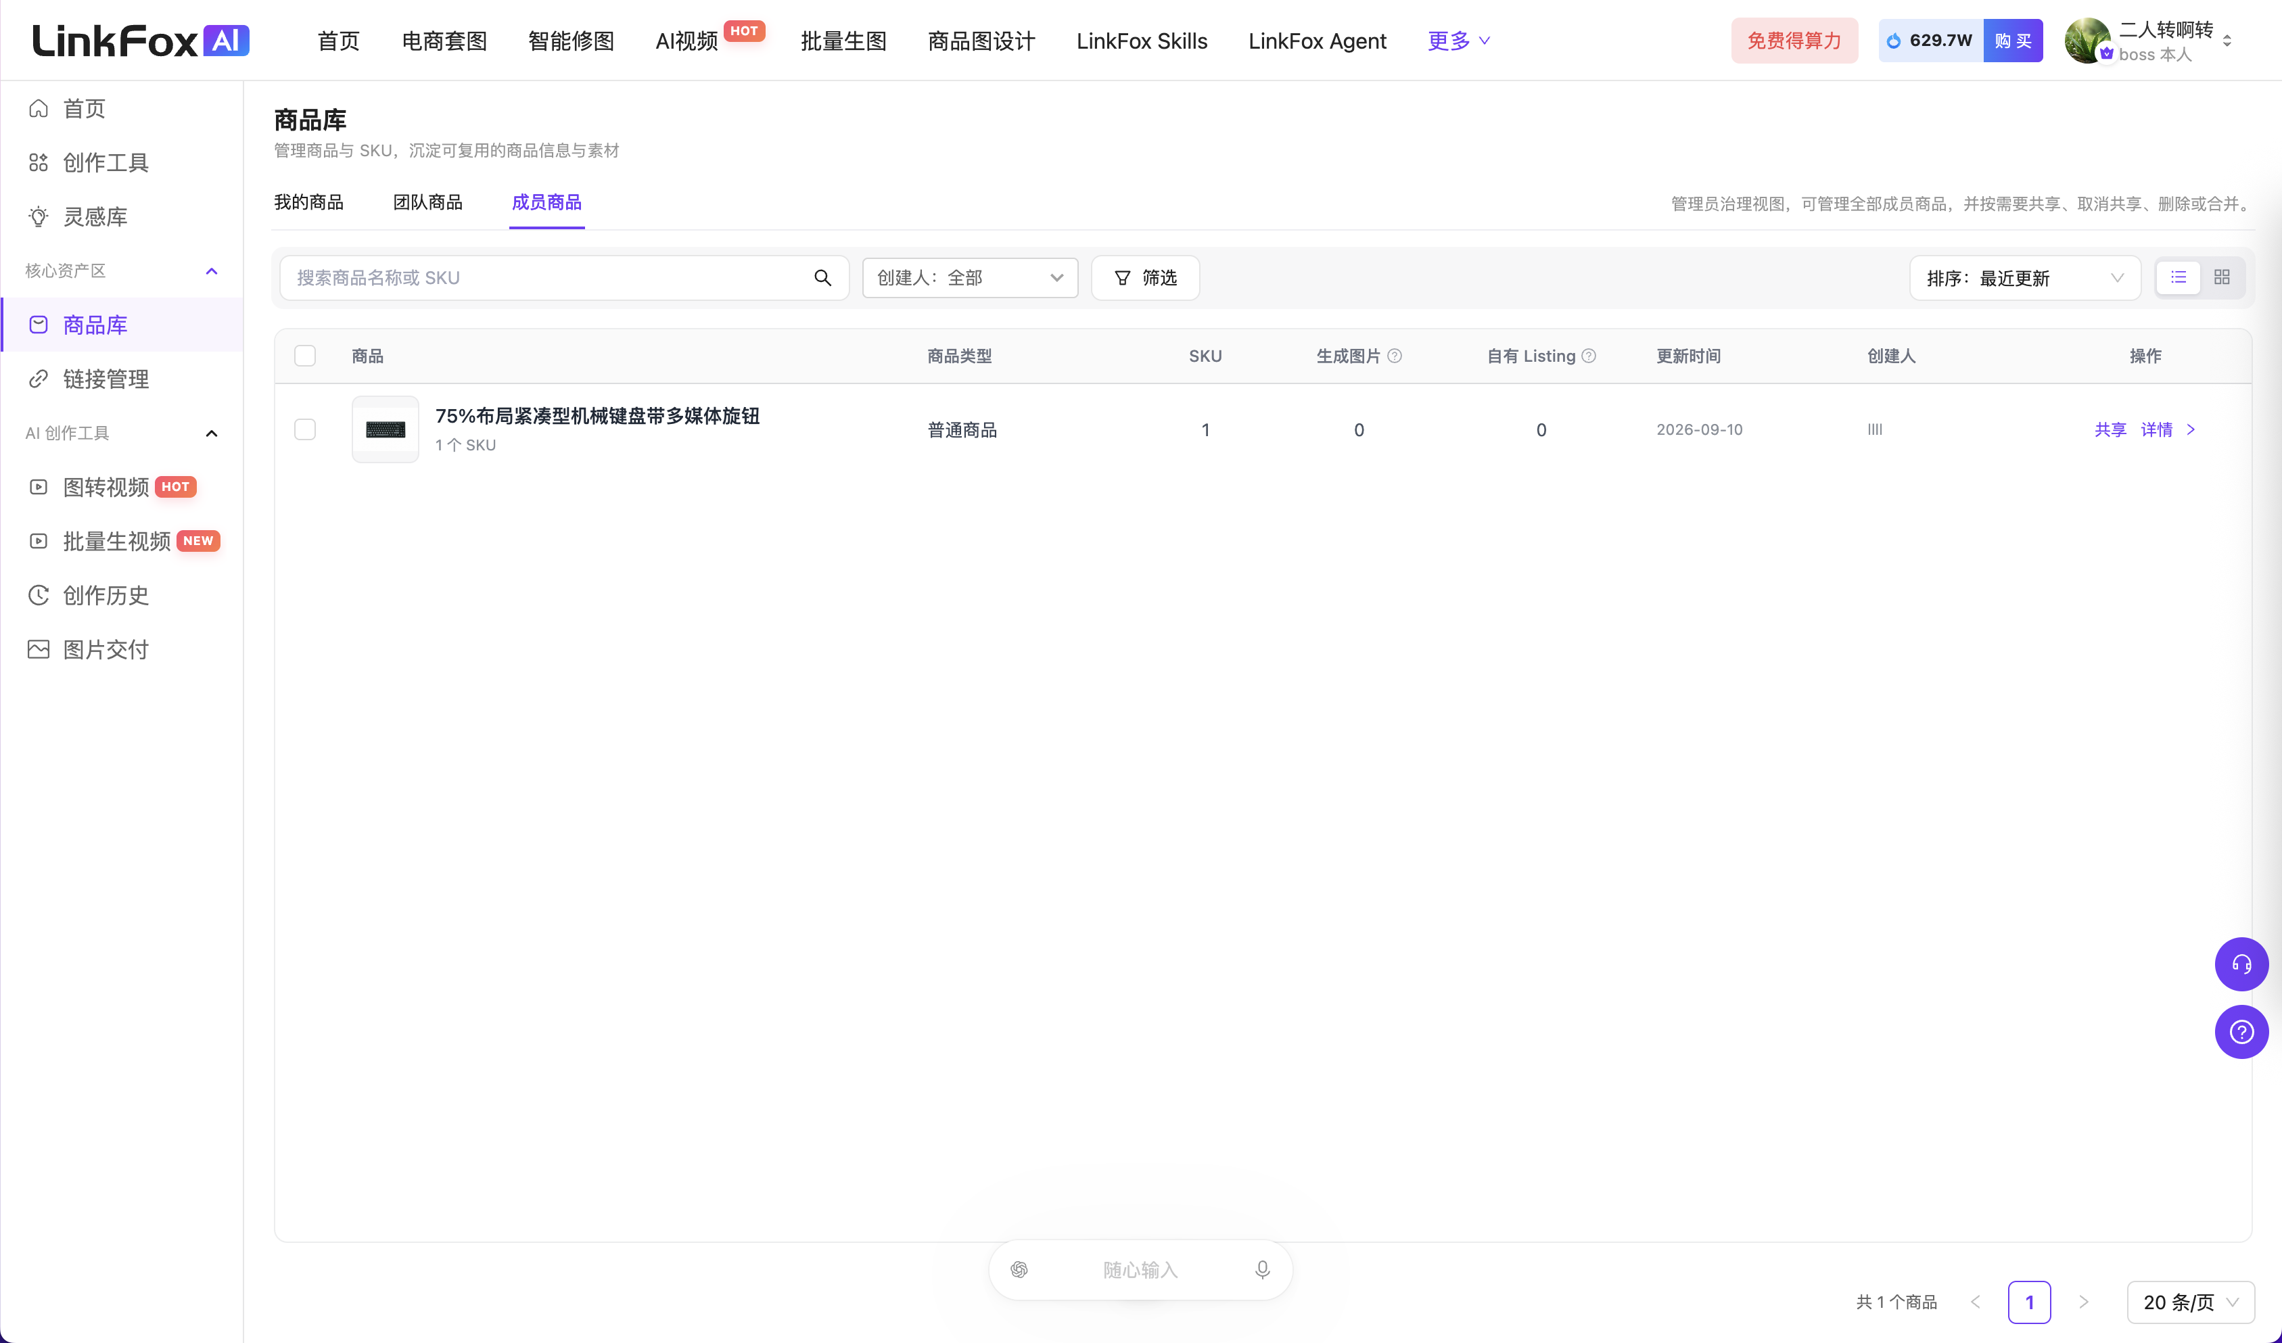Click 自有 Listing info question icon
The image size is (2282, 1343).
(1588, 356)
